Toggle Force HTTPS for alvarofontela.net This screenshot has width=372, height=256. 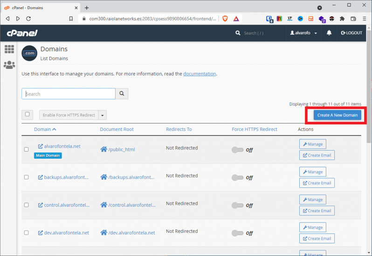(x=237, y=150)
